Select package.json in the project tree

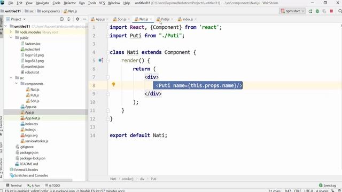[29, 153]
